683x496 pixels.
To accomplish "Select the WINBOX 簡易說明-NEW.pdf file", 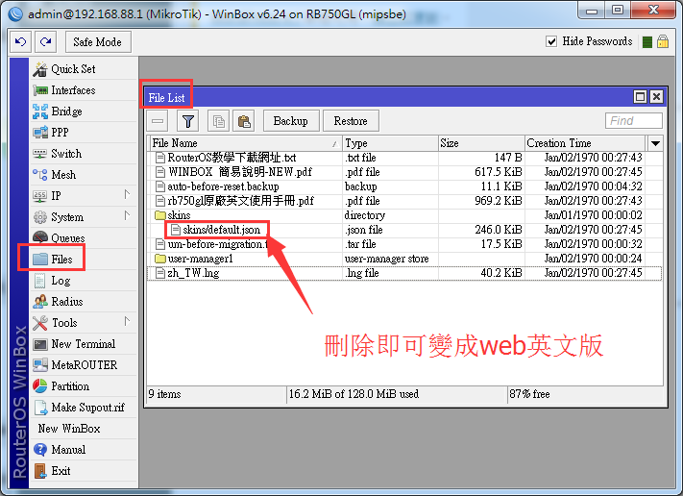I will (x=404, y=172).
